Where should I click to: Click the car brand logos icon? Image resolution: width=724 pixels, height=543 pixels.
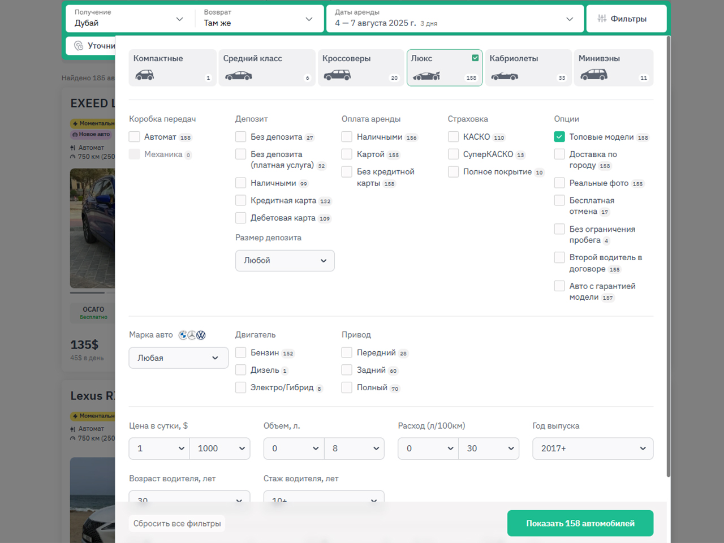[x=192, y=335]
